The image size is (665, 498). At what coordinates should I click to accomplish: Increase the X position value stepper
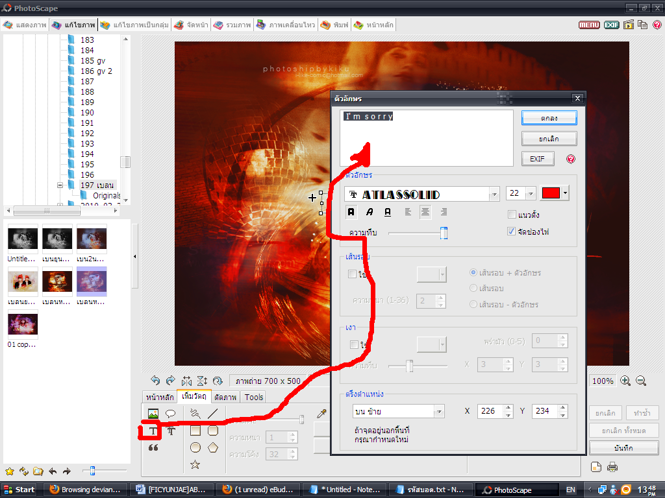(508, 408)
